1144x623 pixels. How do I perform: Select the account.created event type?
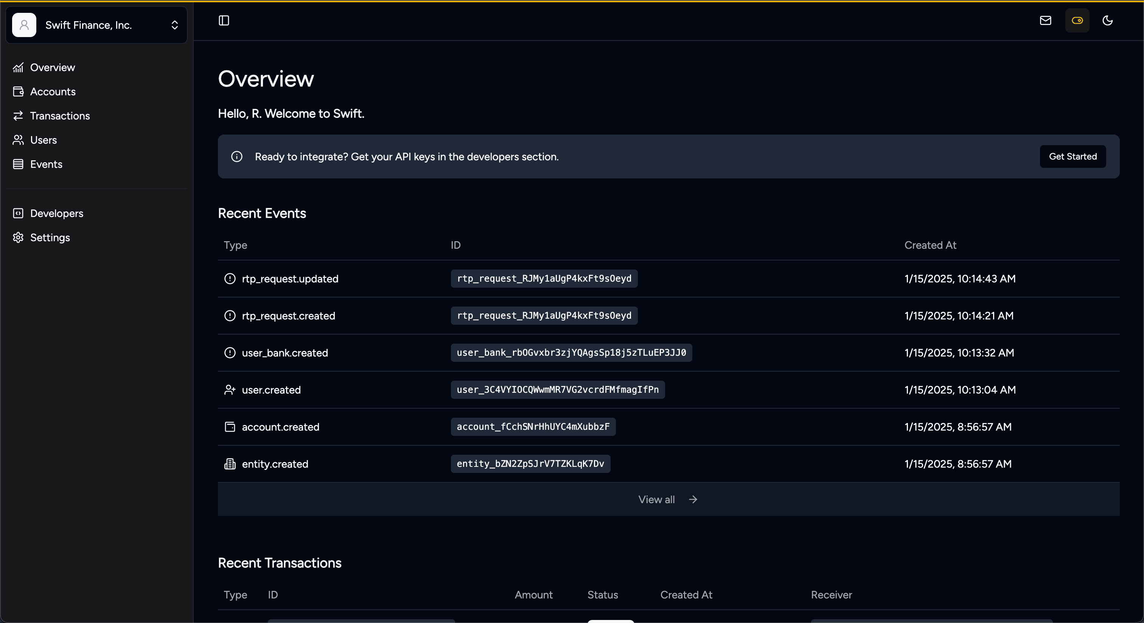tap(281, 427)
